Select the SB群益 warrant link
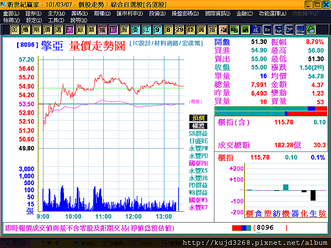This screenshot has width=331, height=248. point(198,133)
